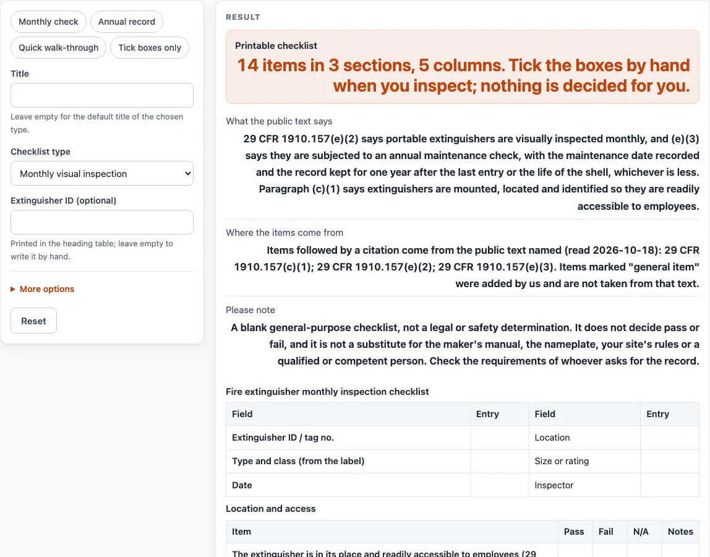Open the Checklist type dropdown
This screenshot has width=710, height=557.
[x=102, y=173]
